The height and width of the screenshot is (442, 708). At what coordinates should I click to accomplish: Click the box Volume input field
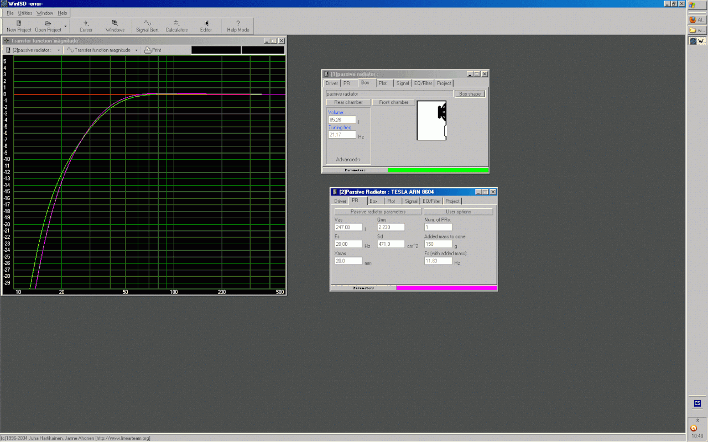coord(342,120)
